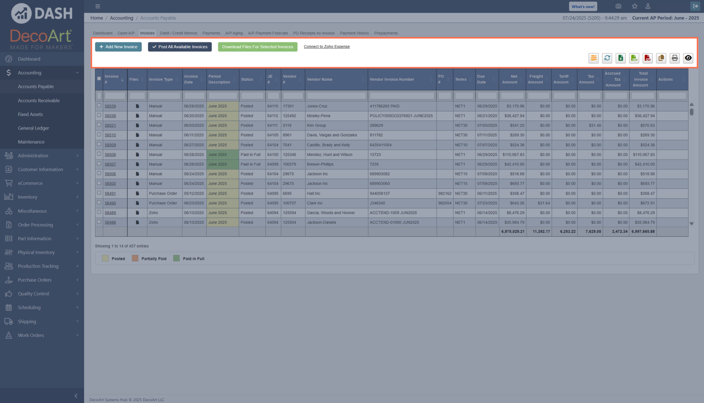Switch to the Payments tab
The width and height of the screenshot is (704, 403).
211,33
